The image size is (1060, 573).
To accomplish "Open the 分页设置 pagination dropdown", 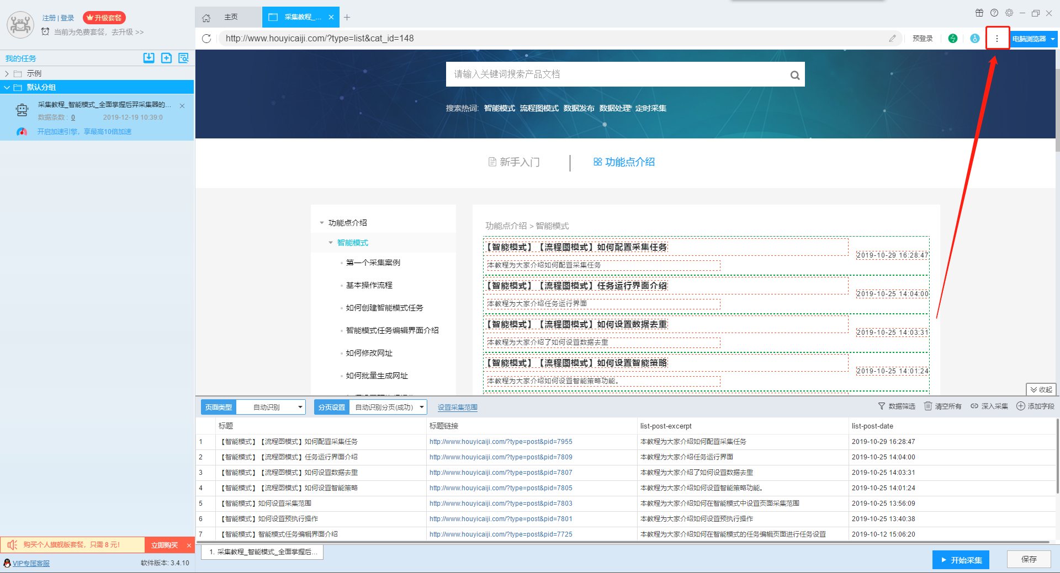I will 388,407.
